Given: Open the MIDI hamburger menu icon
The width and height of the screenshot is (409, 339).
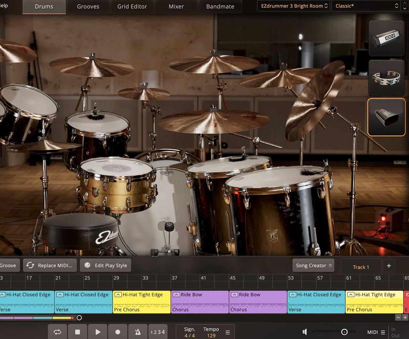Looking at the screenshot, I should 383,332.
